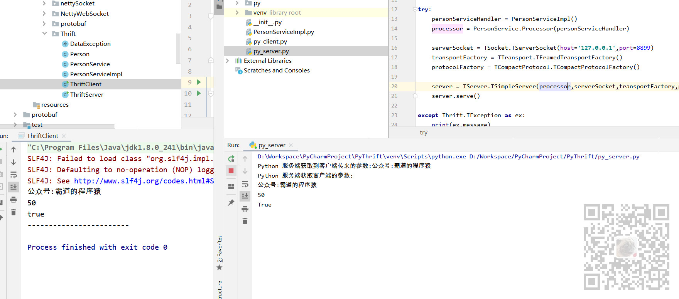Rerun py_server in the PyCharm Run panel
Viewport: 679px width, 299px height.
tap(231, 159)
